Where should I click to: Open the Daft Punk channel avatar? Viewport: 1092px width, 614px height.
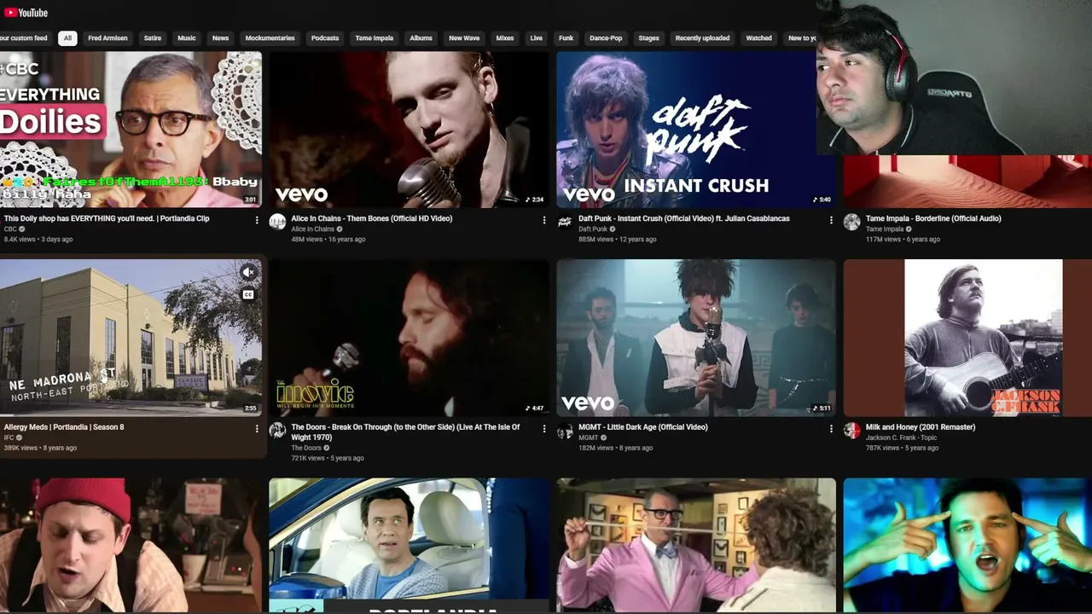(x=565, y=222)
